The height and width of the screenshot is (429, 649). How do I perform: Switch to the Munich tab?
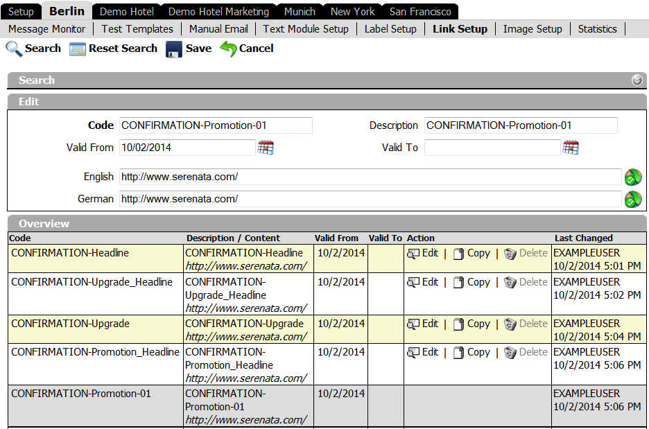click(300, 12)
